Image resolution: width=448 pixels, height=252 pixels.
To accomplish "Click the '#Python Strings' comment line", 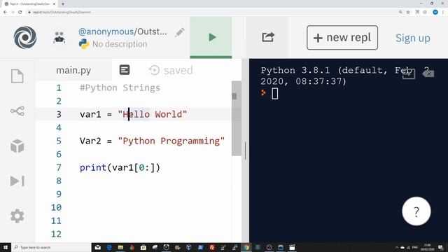I will [x=120, y=87].
